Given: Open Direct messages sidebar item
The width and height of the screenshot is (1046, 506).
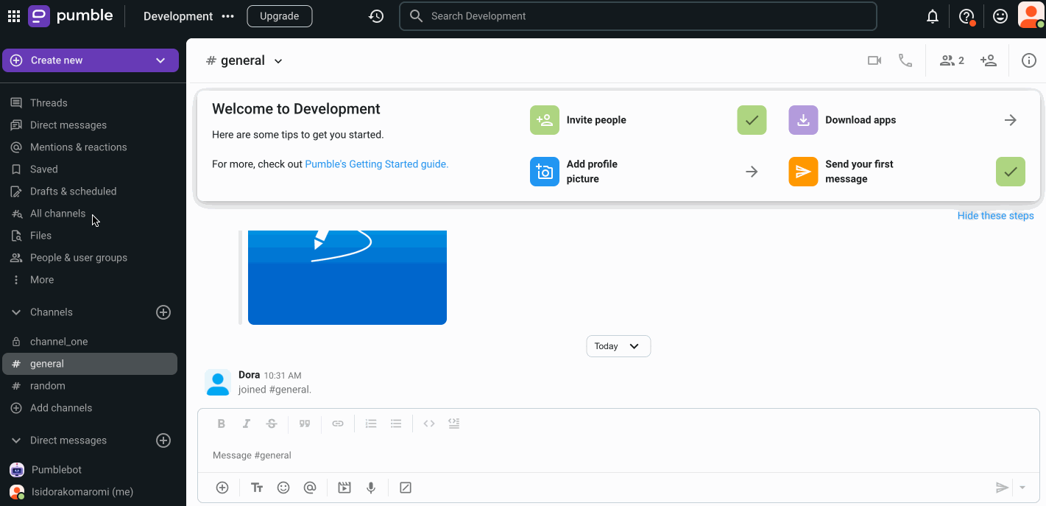Looking at the screenshot, I should click(x=68, y=125).
